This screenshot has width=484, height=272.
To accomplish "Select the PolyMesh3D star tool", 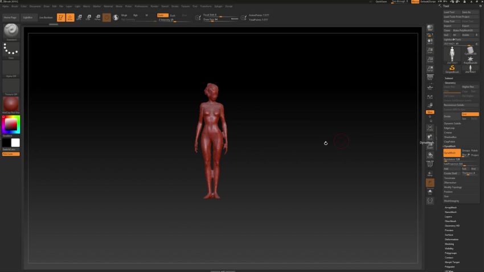I will (x=470, y=60).
